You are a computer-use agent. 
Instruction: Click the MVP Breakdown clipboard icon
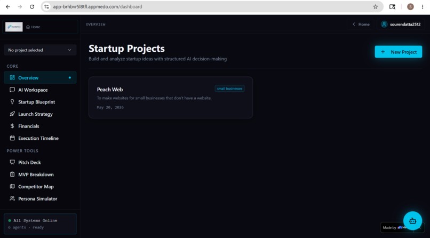point(12,174)
